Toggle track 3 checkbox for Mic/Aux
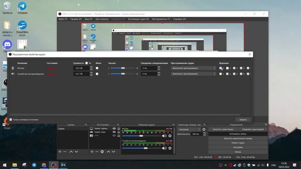The height and width of the screenshot is (169, 301). (x=234, y=68)
